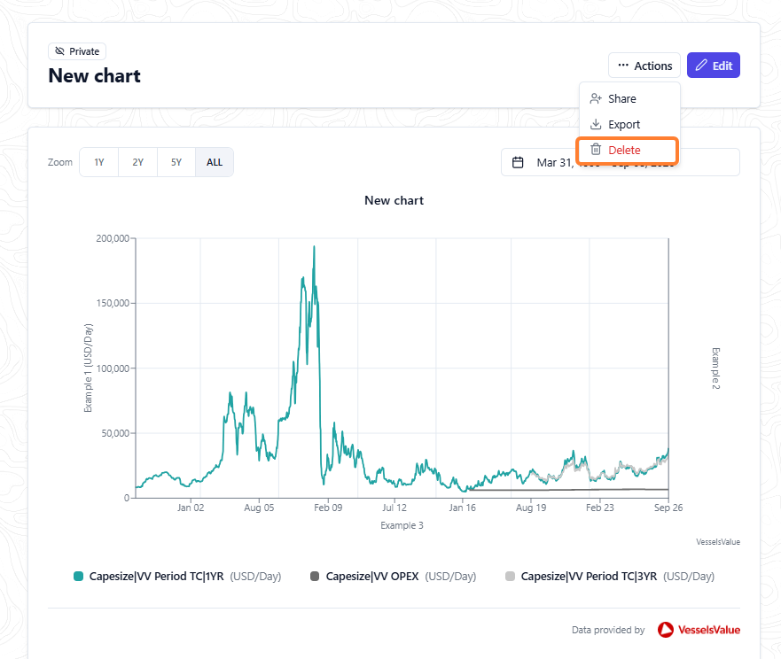Screen dimensions: 781x659
Task: Click the three-dots icon beside Actions
Action: pyautogui.click(x=623, y=66)
